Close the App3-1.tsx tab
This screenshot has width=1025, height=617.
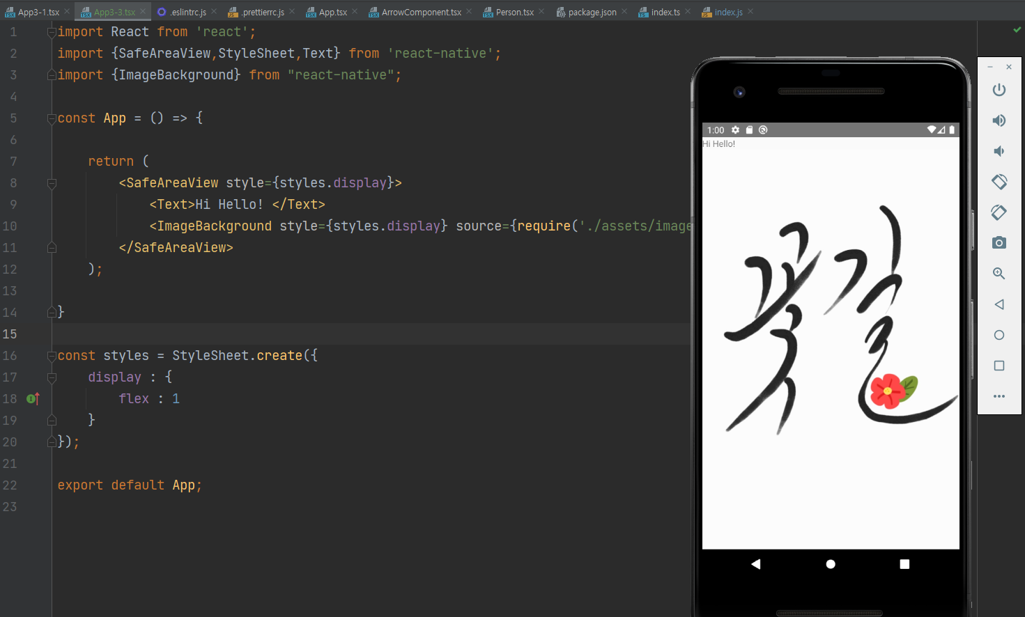click(67, 11)
